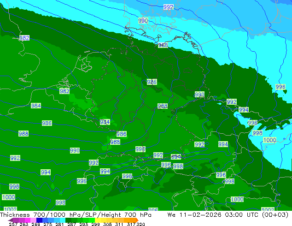The height and width of the screenshot is (226, 292).
Task: Click the legend value 281
Action: (59, 224)
